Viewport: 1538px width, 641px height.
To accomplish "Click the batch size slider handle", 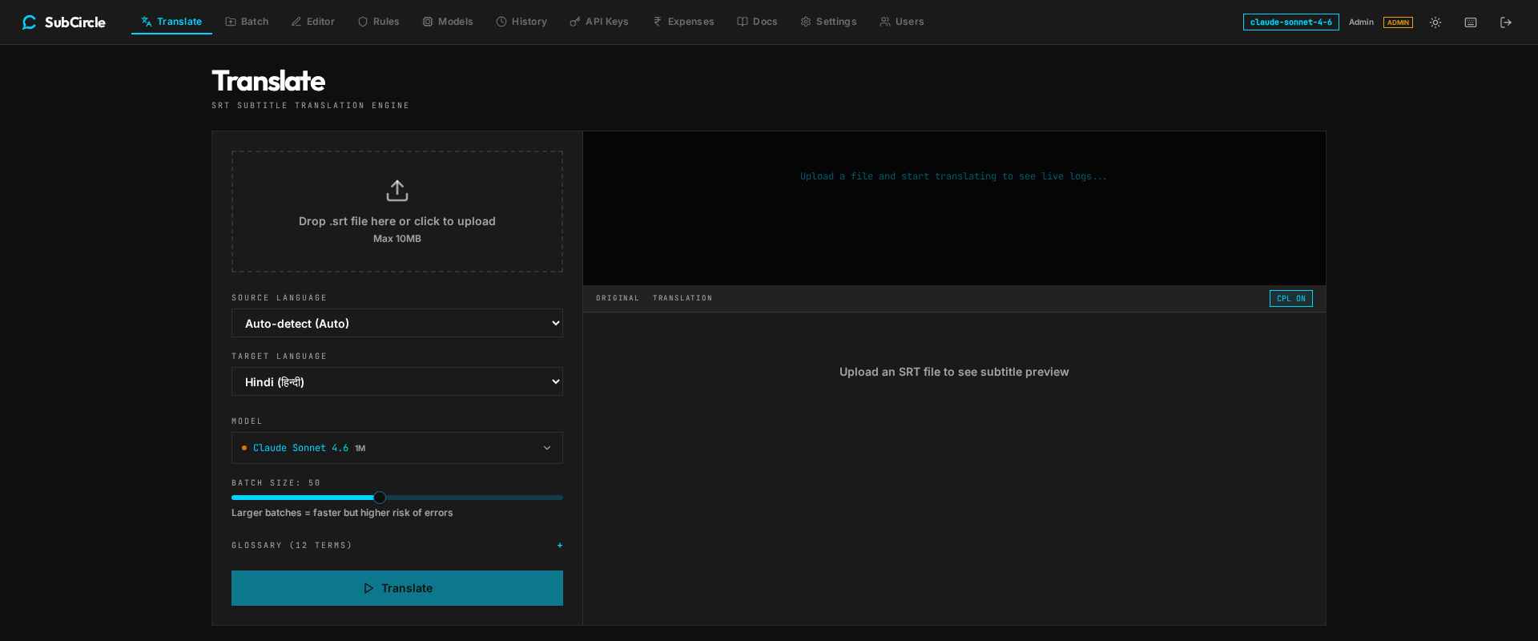I will coord(380,498).
